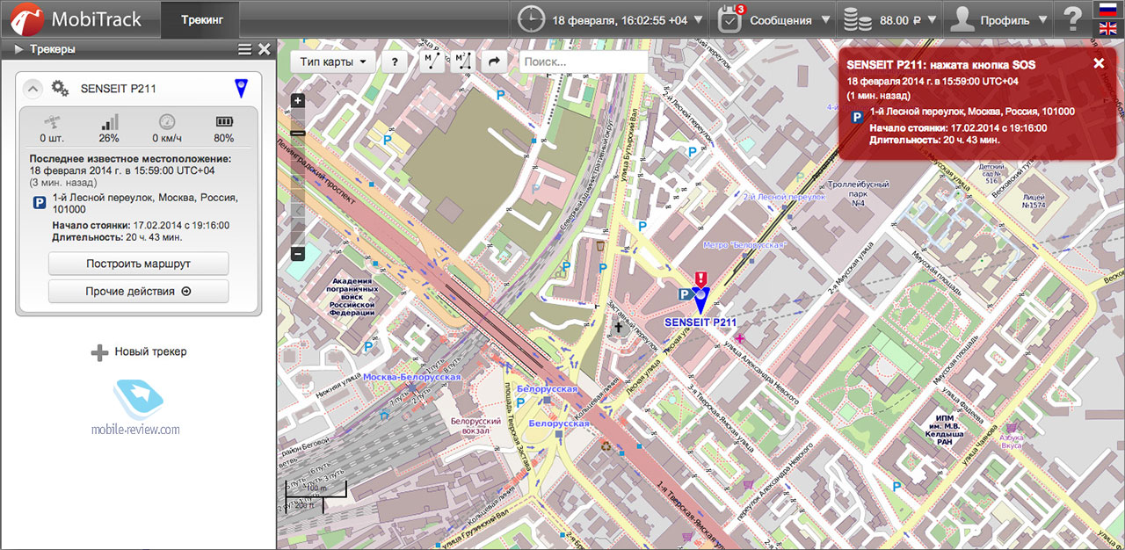Click the SENSEIT P211 map marker
Viewport: 1125px width, 550px height.
tap(700, 301)
